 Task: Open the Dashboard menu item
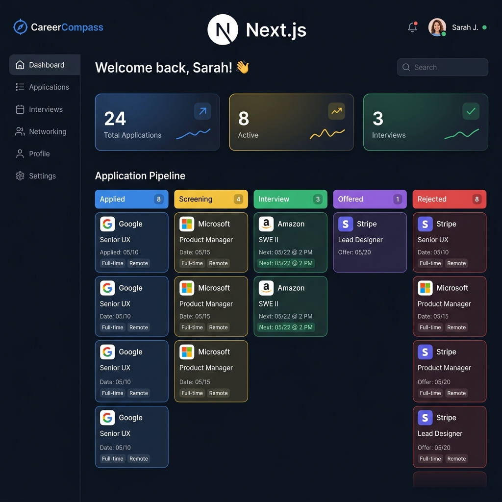pyautogui.click(x=45, y=65)
